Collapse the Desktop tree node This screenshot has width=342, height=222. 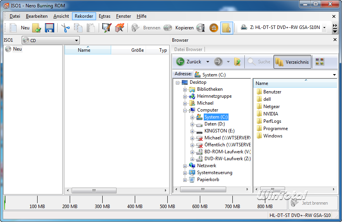[x=177, y=83]
